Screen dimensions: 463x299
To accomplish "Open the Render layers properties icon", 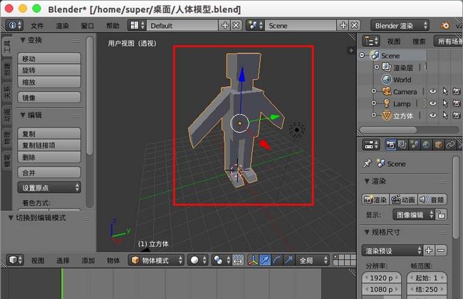I will pos(402,145).
